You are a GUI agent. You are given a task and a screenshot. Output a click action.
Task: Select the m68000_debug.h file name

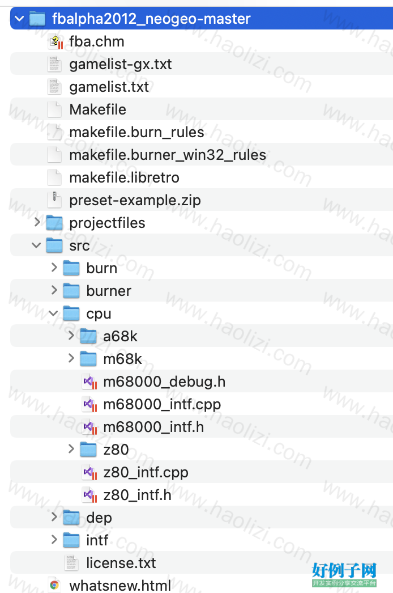click(x=164, y=382)
